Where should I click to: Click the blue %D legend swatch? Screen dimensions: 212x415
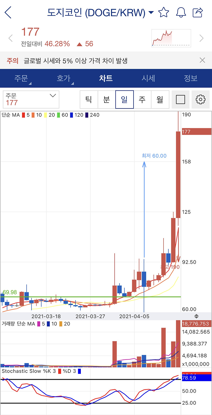(x=79, y=371)
